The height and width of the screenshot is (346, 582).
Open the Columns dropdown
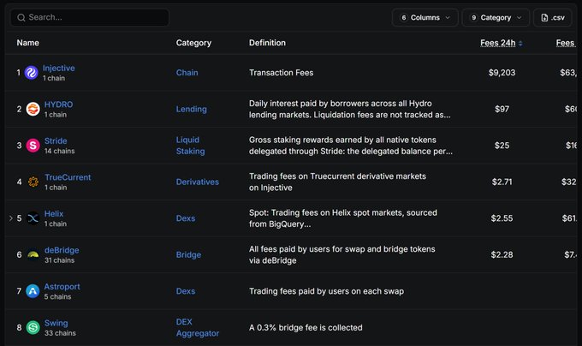click(425, 17)
